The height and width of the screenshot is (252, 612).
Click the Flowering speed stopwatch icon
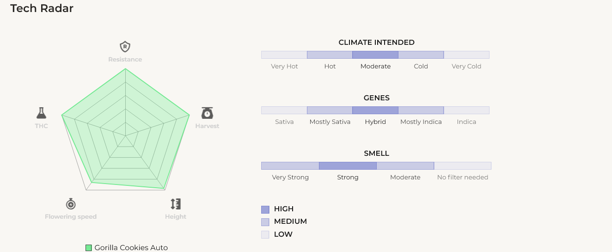click(x=71, y=203)
